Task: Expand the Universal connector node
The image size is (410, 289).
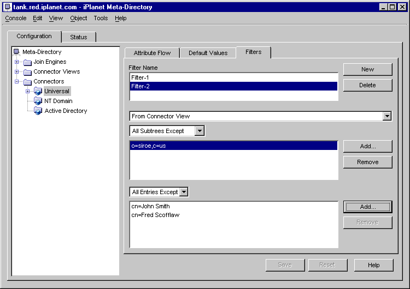Action: pyautogui.click(x=27, y=91)
